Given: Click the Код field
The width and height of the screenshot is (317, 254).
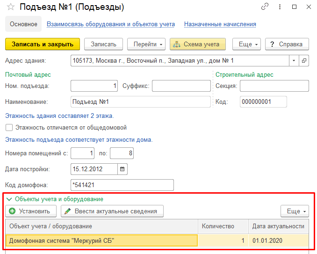Looking at the screenshot, I should pyautogui.click(x=263, y=102).
